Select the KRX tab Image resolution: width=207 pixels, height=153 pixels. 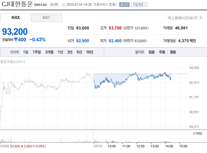pyautogui.click(x=16, y=18)
